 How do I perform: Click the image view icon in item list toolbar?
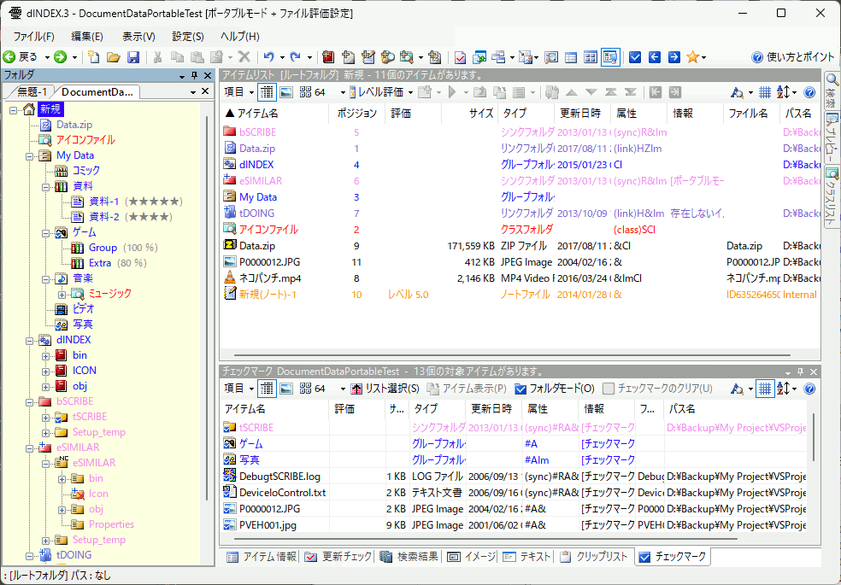(x=286, y=92)
